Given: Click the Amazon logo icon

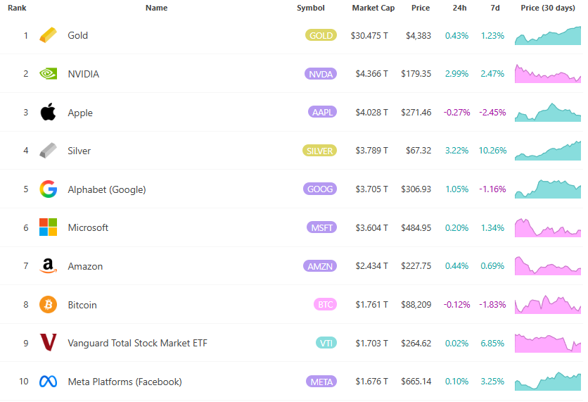Looking at the screenshot, I should 48,266.
